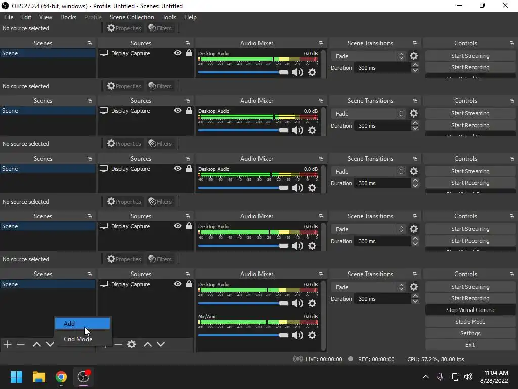The height and width of the screenshot is (389, 518).
Task: Mute Desktop Audio in mixer containing Mic/Aux
Action: click(x=297, y=303)
